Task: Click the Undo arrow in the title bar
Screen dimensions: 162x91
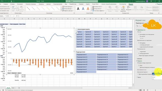Action: (2, 1)
